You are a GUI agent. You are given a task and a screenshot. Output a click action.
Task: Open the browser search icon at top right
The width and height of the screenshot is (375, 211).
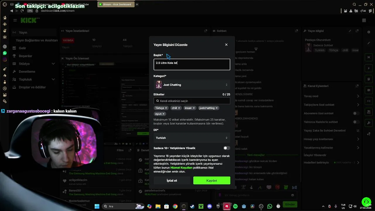[354, 4]
